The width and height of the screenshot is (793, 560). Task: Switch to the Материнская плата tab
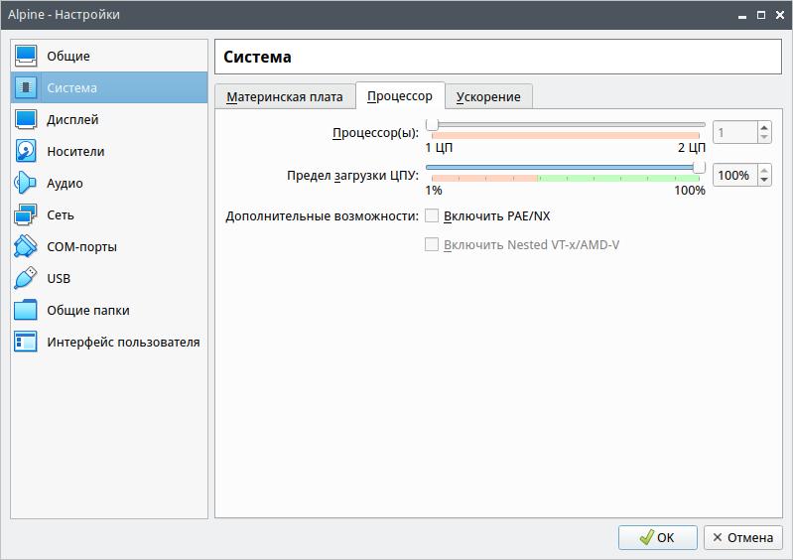point(284,96)
